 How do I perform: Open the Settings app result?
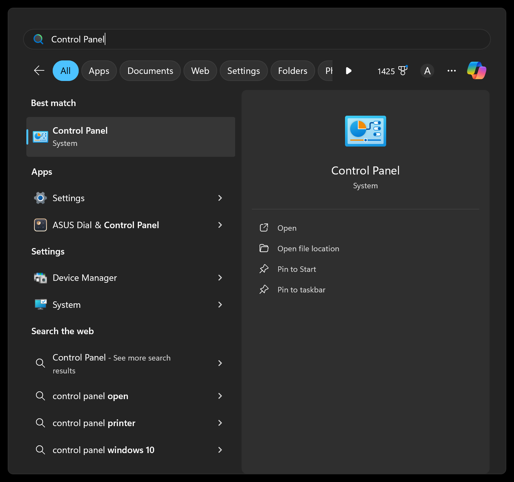click(x=131, y=198)
